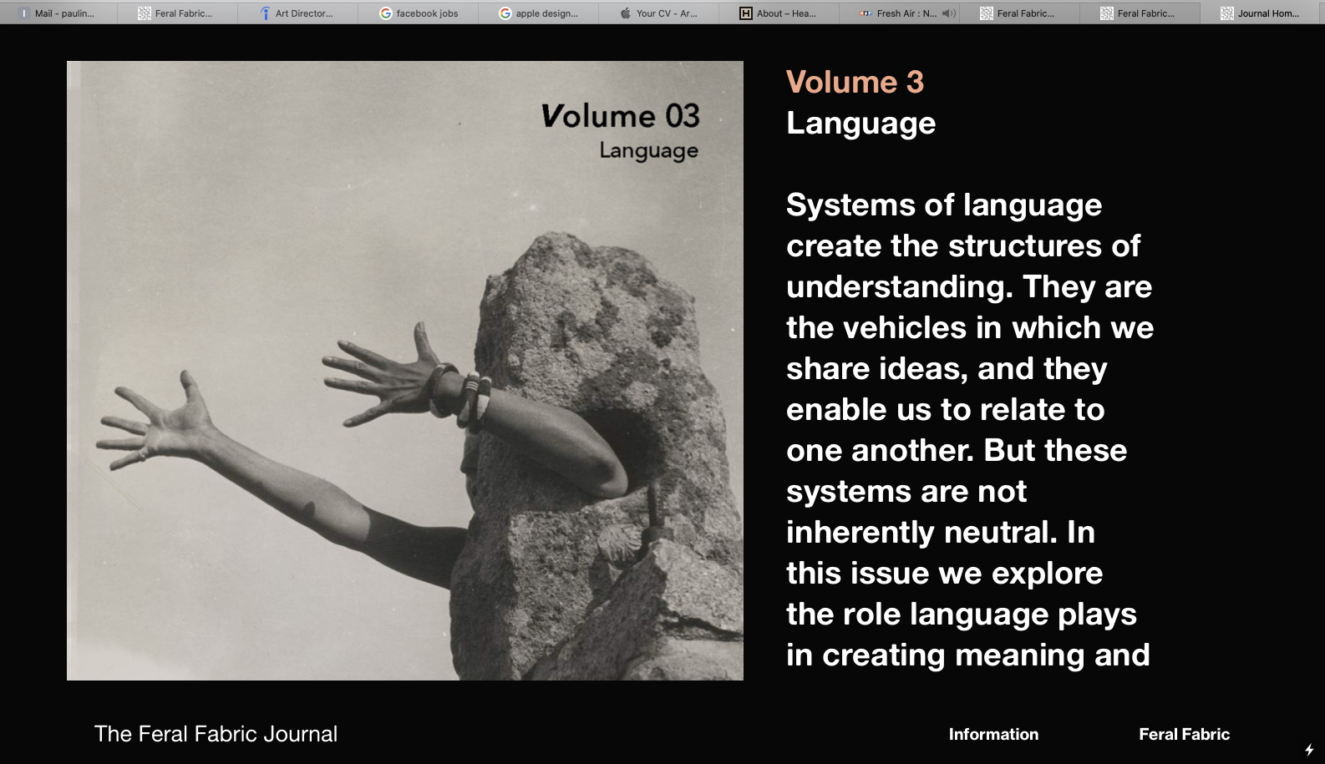Switch to the Mail browser tab
Screen dimensions: 1325x764
tap(58, 13)
